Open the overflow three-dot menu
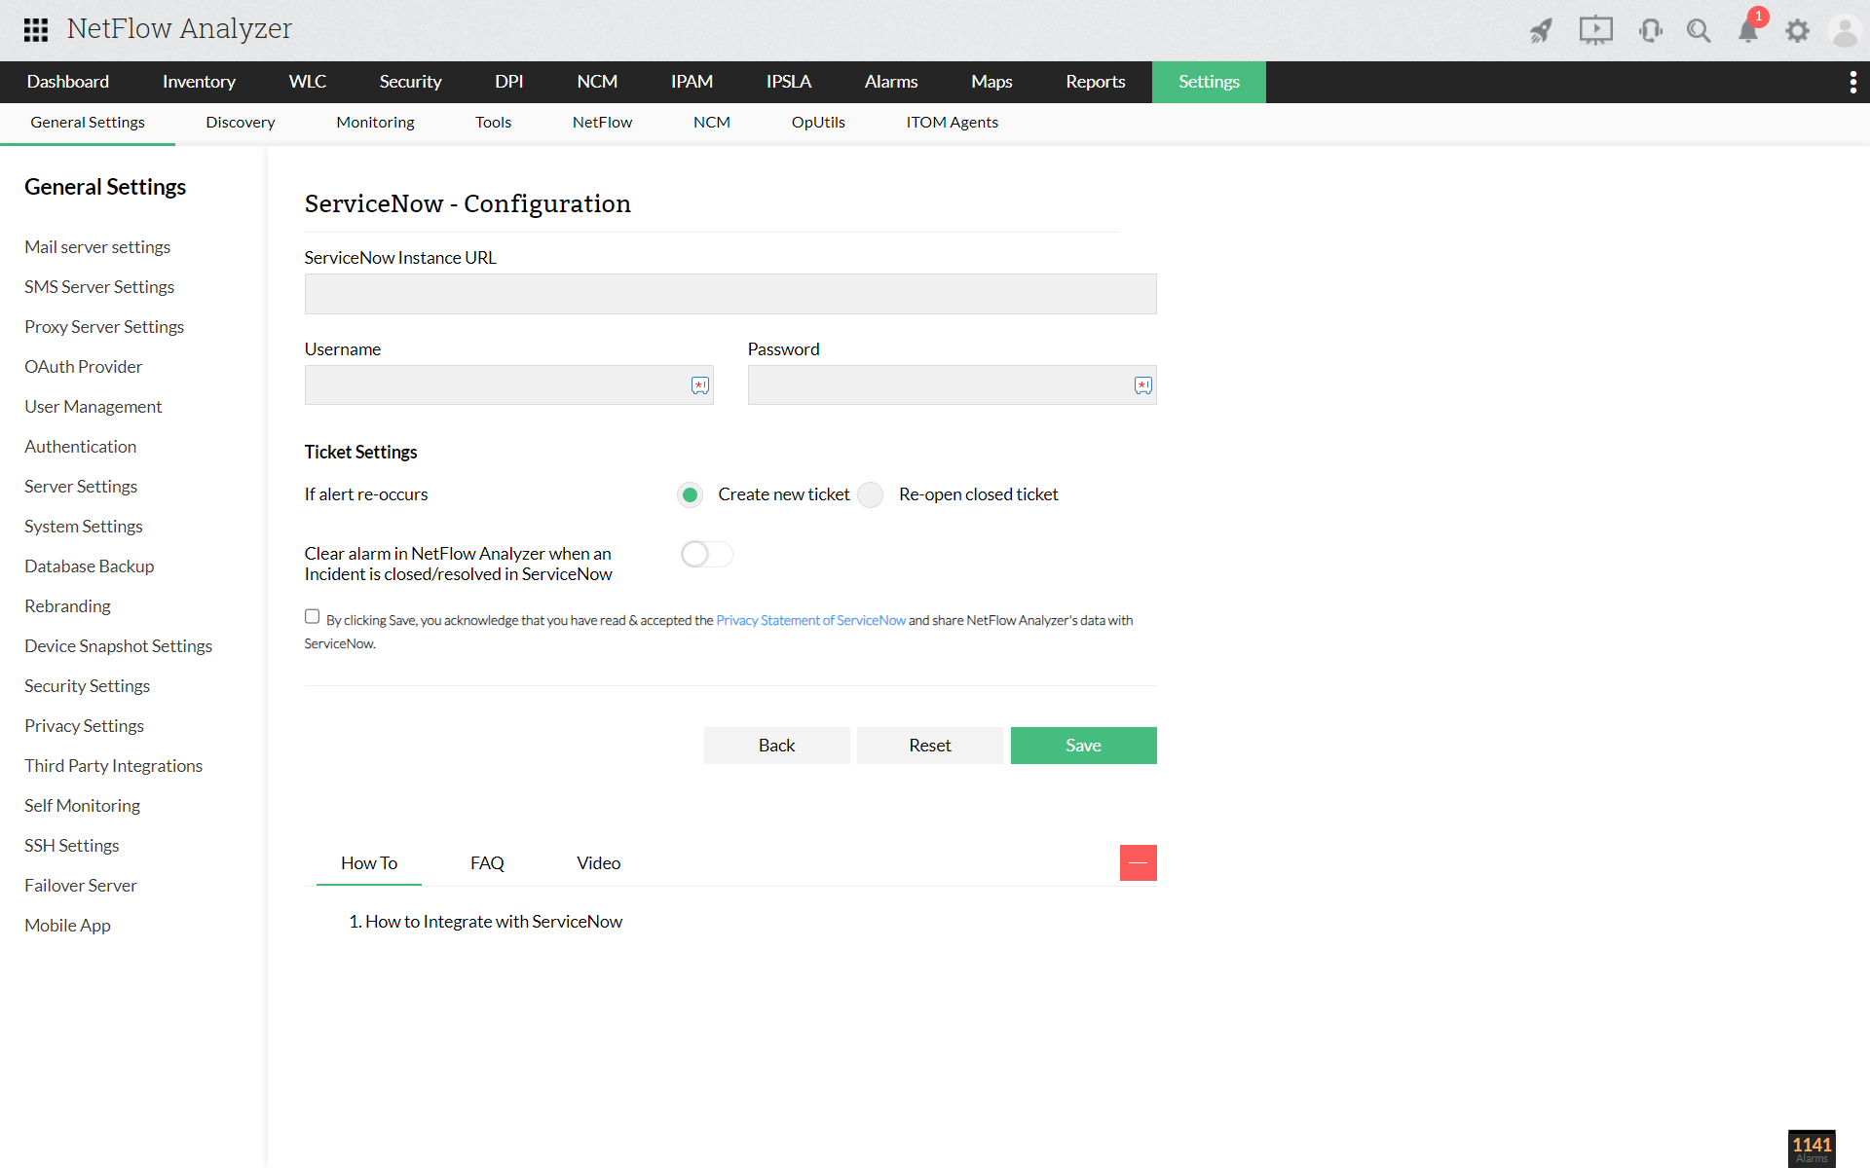 1853,82
